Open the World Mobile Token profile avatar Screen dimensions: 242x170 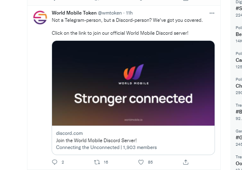[40, 17]
